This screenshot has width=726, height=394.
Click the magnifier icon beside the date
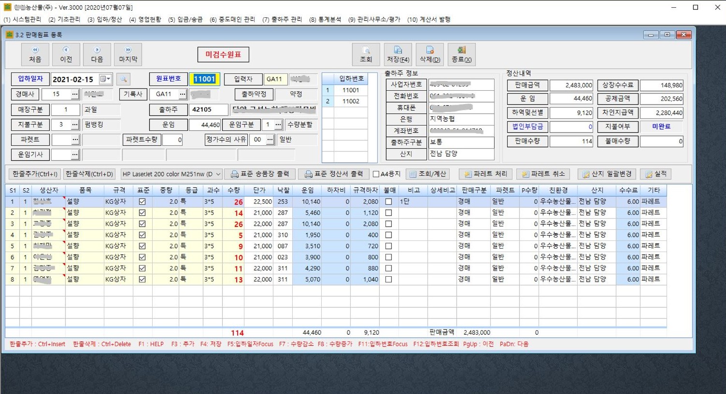pyautogui.click(x=123, y=79)
